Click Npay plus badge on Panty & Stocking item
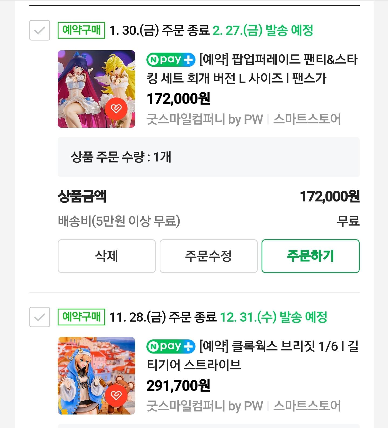388x428 pixels. [x=171, y=60]
